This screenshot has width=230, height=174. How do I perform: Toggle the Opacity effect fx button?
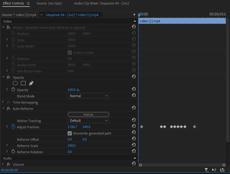[9, 77]
